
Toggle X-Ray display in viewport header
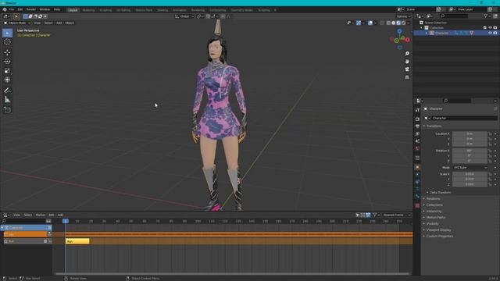[382, 23]
